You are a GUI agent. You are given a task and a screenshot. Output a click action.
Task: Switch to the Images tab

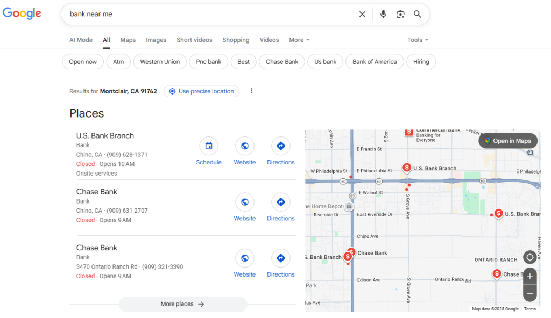(x=156, y=40)
